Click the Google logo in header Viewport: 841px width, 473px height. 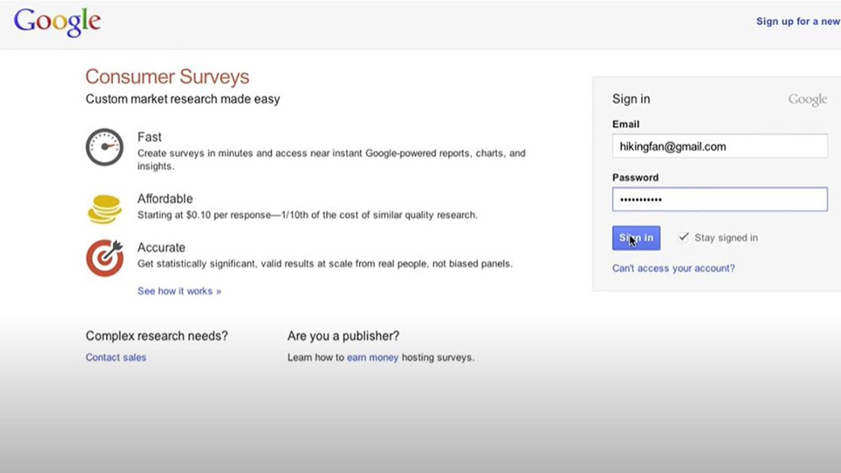[x=57, y=22]
